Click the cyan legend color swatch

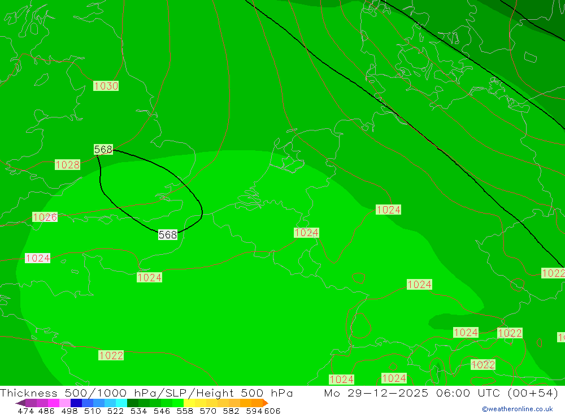coord(121,403)
